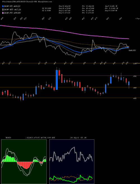Select the 'DOW ST: 469.21' label
This screenshot has height=184, width=140.
12,6
